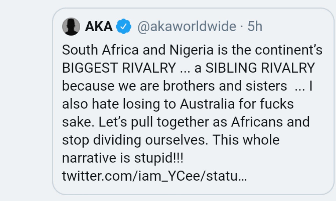Click the 5h timestamp
336x201 pixels.
tap(255, 27)
